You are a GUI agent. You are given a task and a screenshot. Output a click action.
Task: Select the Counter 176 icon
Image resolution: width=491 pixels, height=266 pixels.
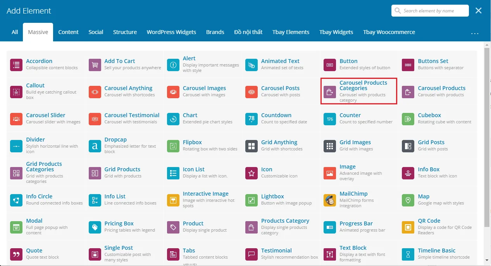tap(330, 119)
